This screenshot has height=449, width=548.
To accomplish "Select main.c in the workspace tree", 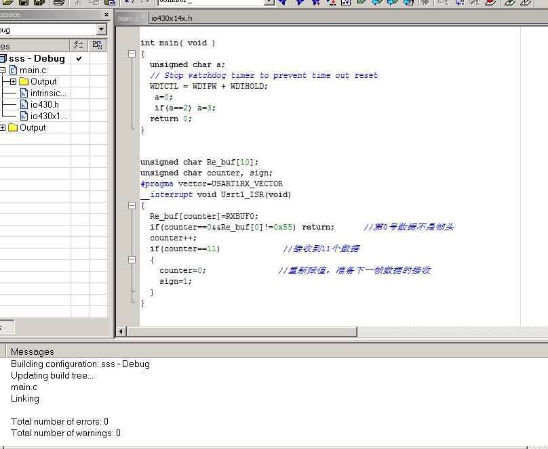I will pyautogui.click(x=33, y=70).
